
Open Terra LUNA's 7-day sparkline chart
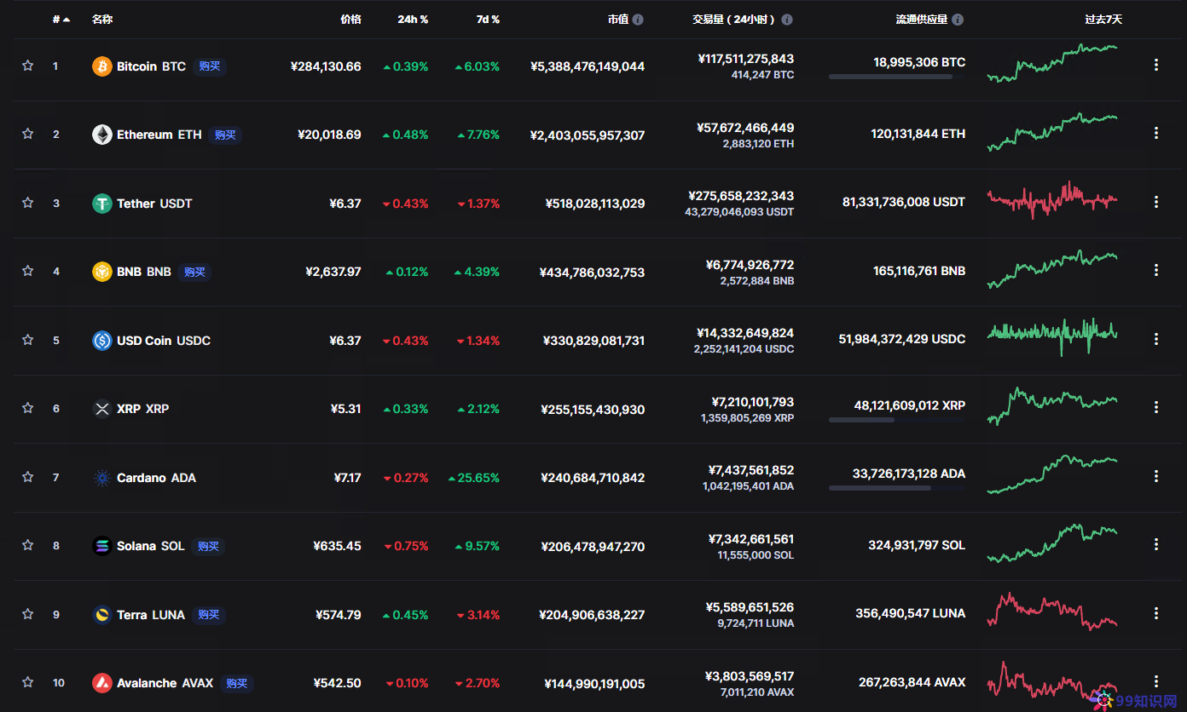1052,612
